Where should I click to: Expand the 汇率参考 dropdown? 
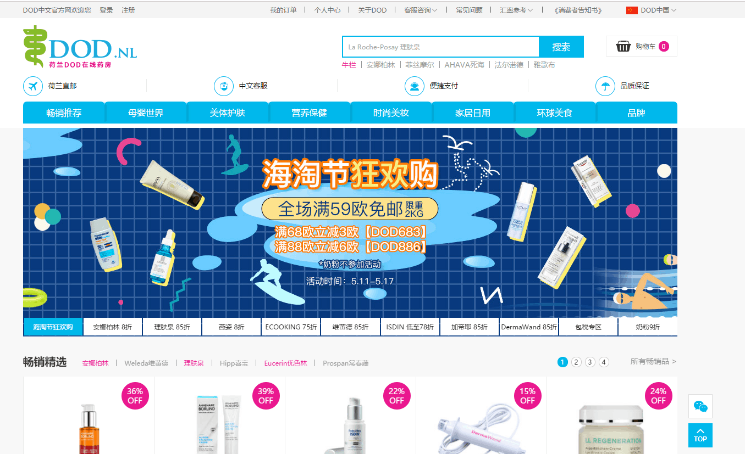pyautogui.click(x=516, y=10)
